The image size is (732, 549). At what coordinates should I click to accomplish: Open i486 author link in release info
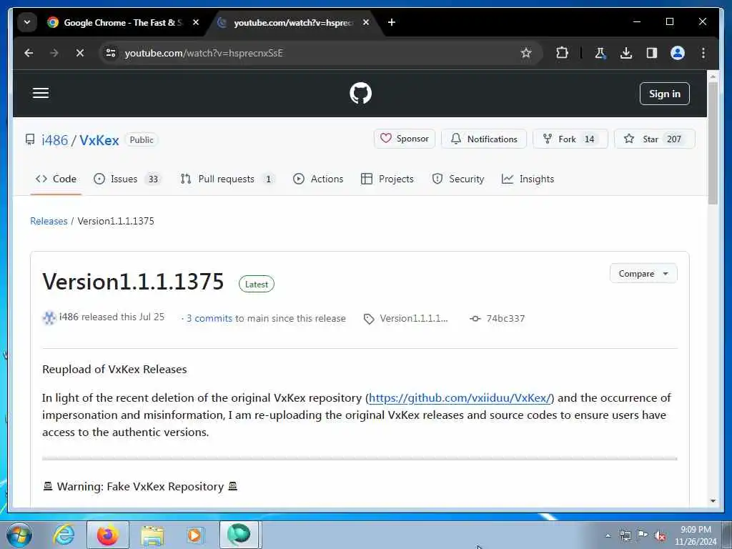tap(69, 317)
